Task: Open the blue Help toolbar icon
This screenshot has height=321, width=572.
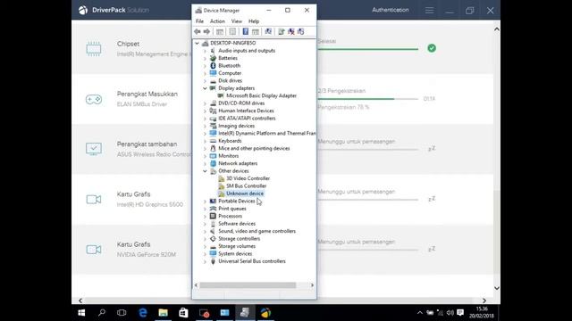Action: coord(246,32)
